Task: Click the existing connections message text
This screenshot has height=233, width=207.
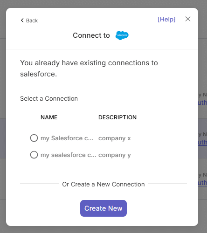Action: click(x=89, y=69)
